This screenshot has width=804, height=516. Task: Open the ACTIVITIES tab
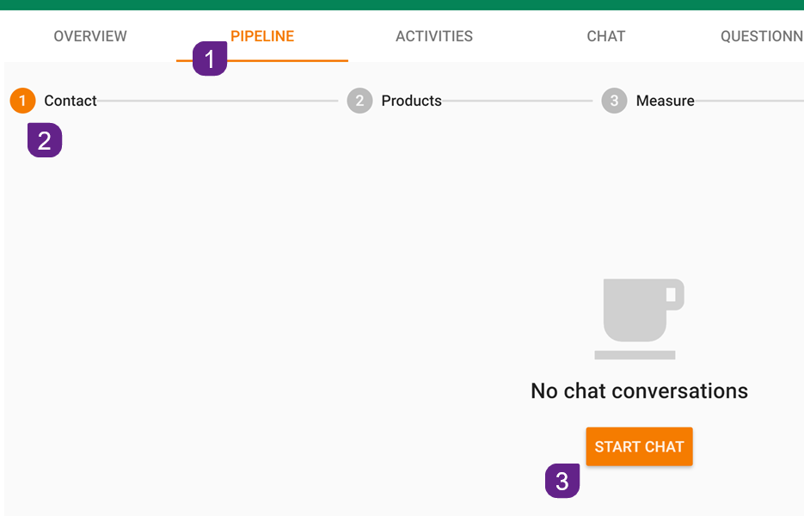pyautogui.click(x=434, y=36)
